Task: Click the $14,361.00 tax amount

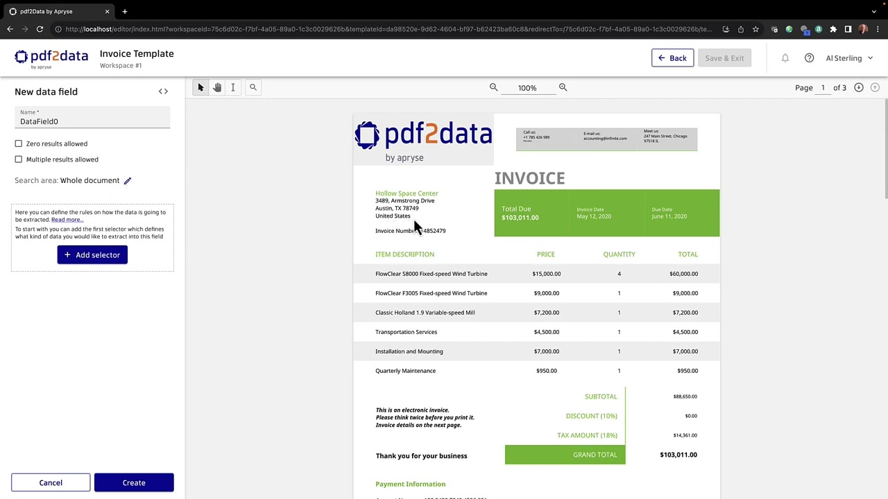Action: (x=685, y=435)
